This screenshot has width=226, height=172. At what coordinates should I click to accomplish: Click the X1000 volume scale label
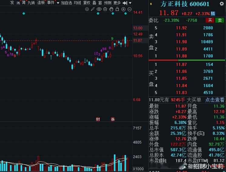click(138, 169)
